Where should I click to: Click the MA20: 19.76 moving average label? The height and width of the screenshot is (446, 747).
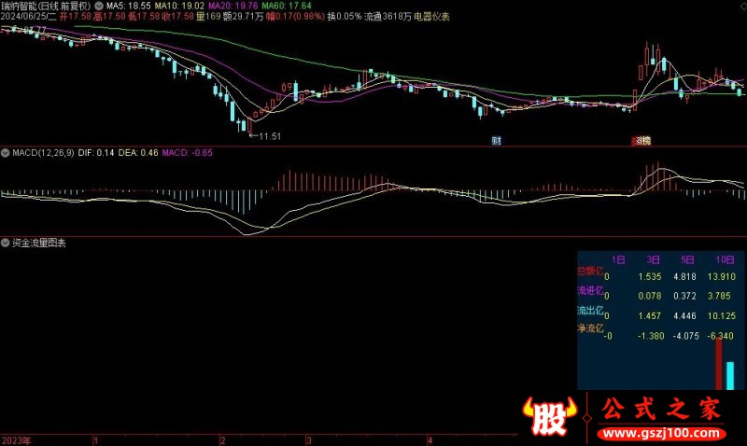pos(233,7)
